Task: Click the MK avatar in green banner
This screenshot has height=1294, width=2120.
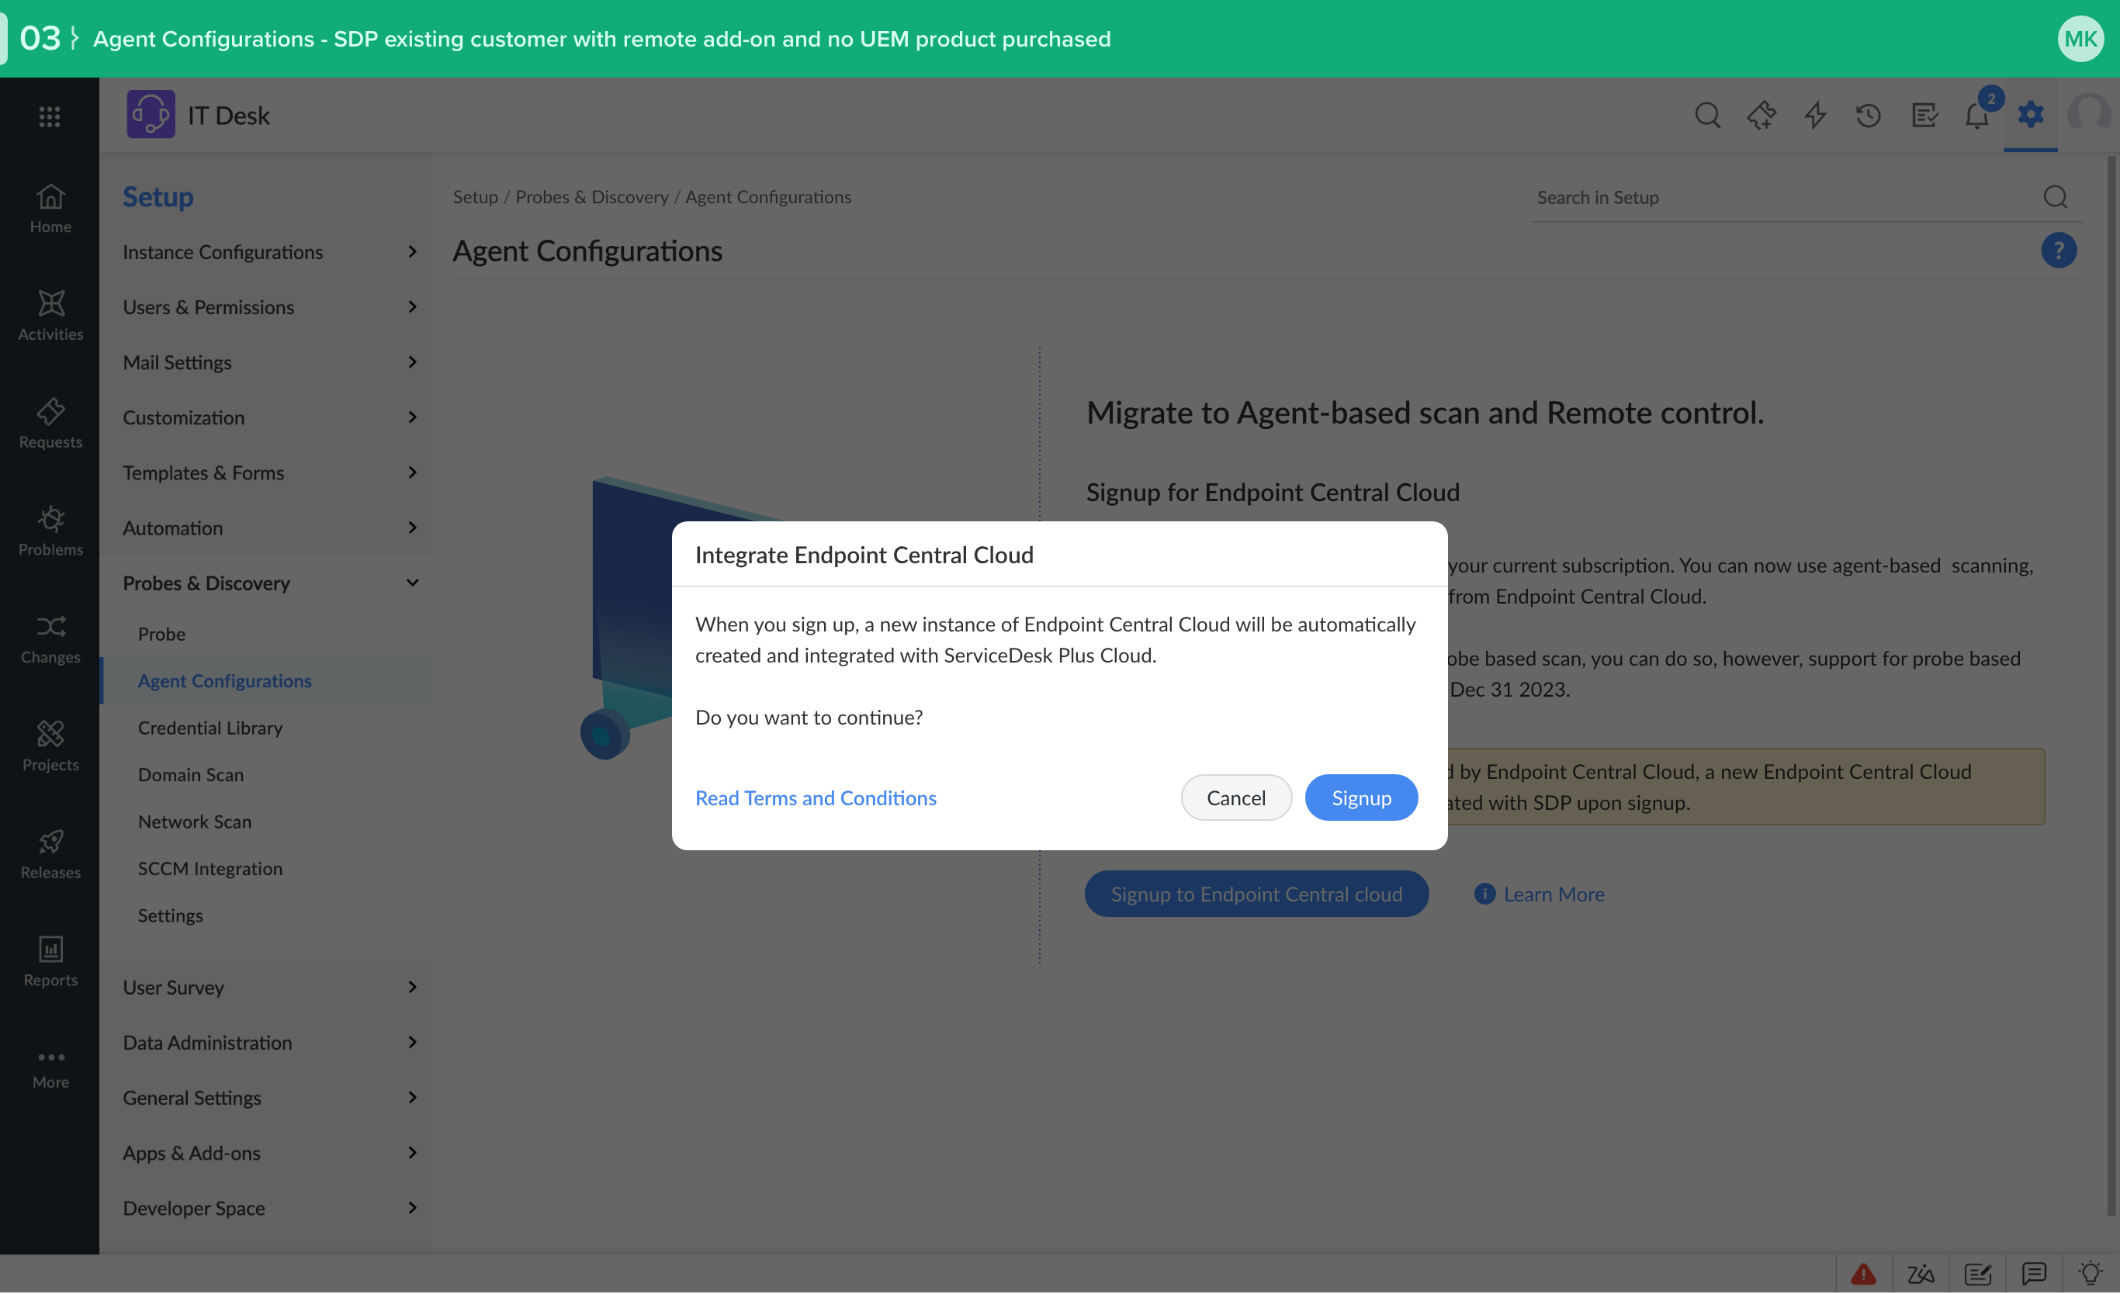Action: pyautogui.click(x=2080, y=39)
